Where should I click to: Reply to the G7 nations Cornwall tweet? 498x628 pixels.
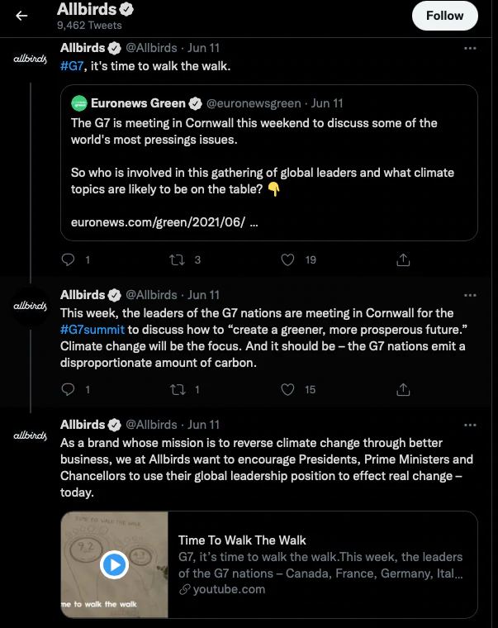(x=69, y=389)
